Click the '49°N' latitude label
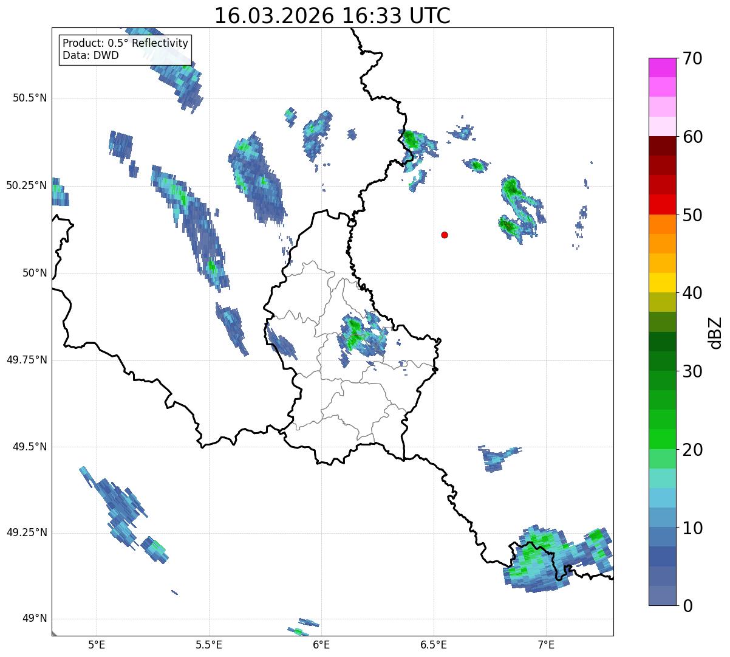The width and height of the screenshot is (730, 657). [35, 619]
